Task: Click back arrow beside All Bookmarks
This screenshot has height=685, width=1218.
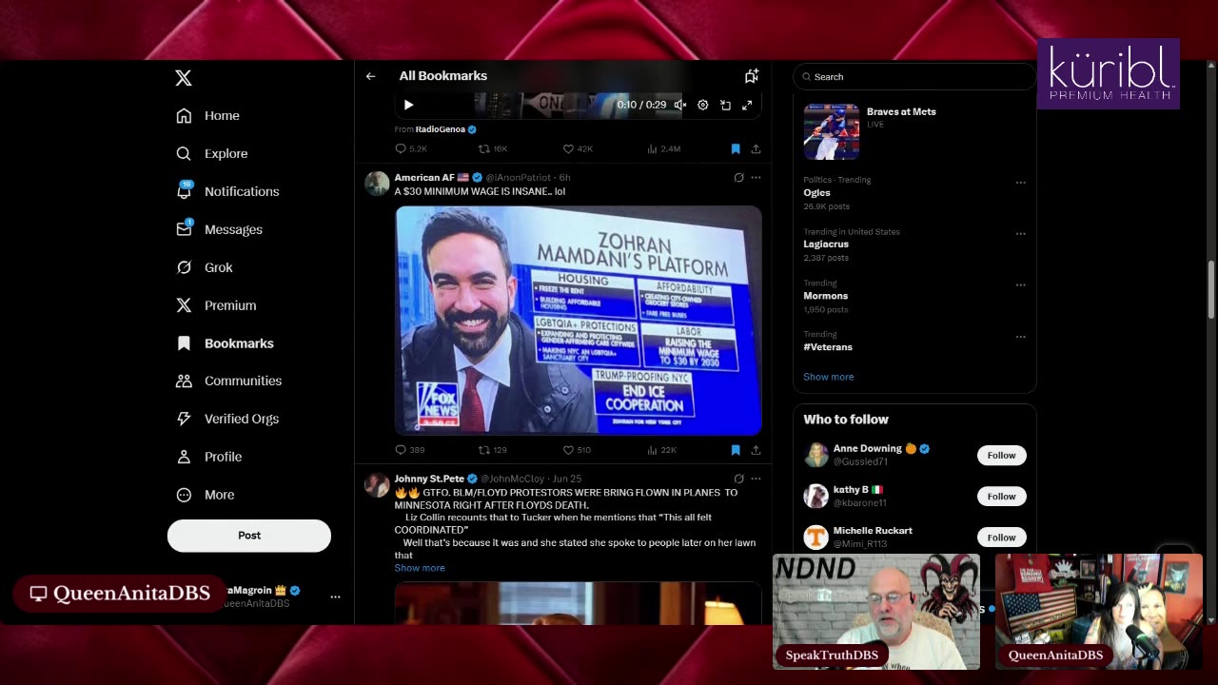Action: [x=370, y=76]
